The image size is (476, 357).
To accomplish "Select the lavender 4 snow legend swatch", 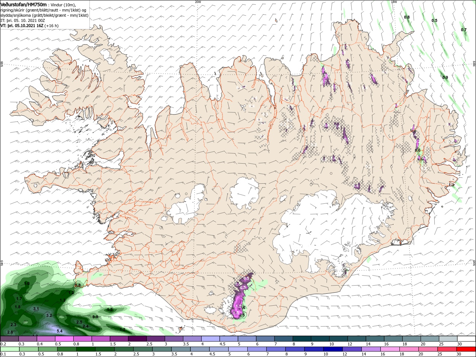I will (x=210, y=339).
